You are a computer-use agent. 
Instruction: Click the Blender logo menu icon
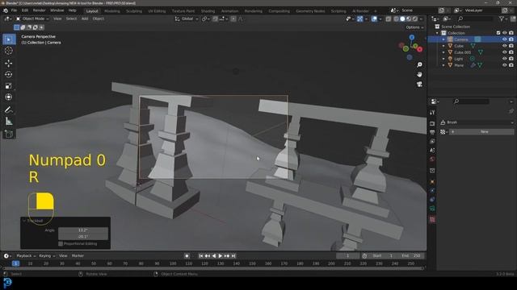click(6, 10)
